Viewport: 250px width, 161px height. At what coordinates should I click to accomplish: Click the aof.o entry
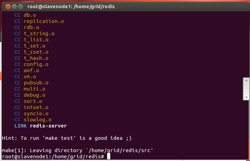click(31, 70)
